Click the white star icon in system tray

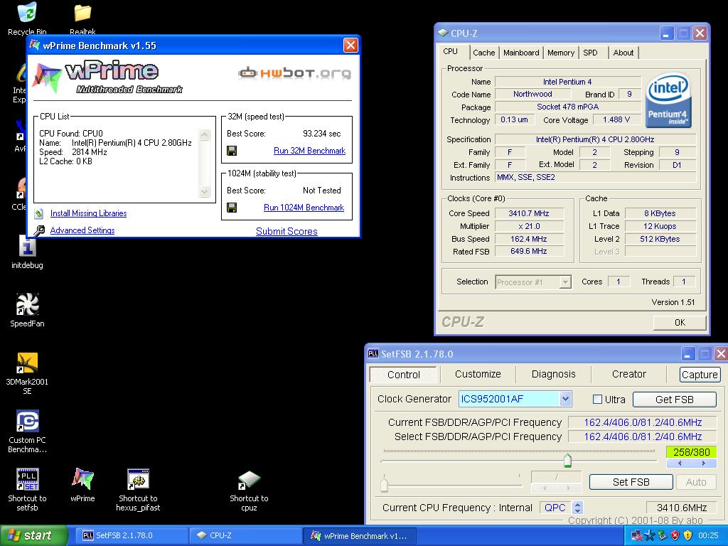coord(650,535)
